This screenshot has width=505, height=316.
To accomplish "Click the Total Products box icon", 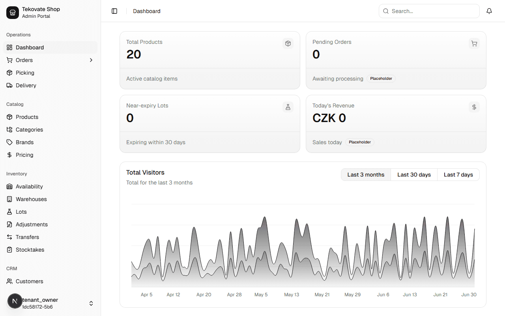I will click(288, 43).
